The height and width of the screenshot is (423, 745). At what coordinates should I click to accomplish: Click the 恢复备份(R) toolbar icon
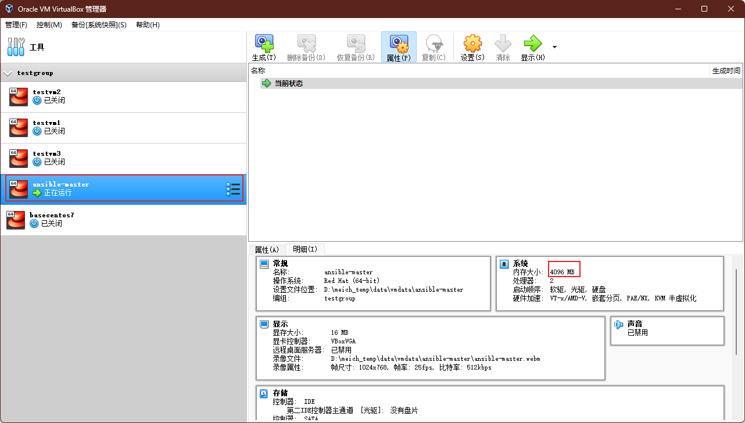[356, 44]
